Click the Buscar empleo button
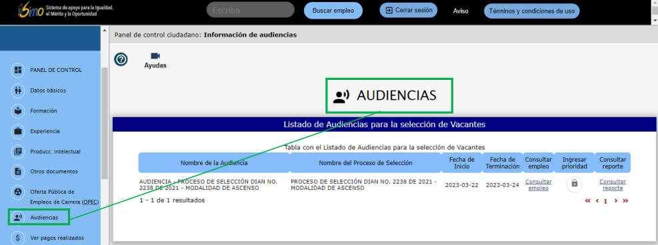 333,11
